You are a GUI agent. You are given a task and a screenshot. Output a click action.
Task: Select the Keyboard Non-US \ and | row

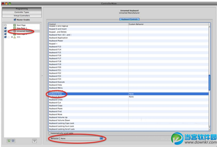[129, 35]
